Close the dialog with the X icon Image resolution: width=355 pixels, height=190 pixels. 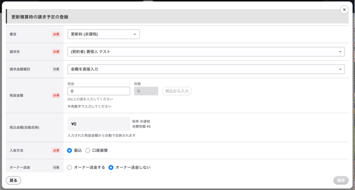coord(344,9)
